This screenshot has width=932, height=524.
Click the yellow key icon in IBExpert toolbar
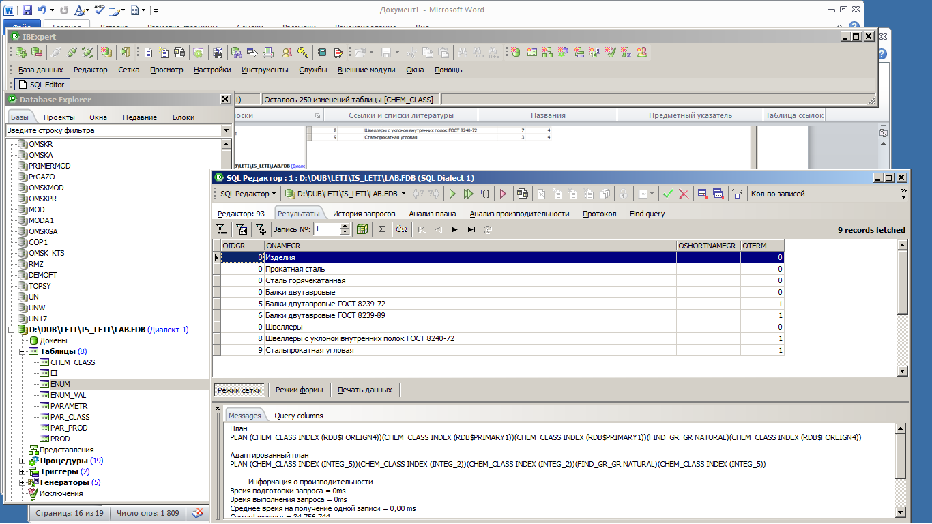coord(303,52)
